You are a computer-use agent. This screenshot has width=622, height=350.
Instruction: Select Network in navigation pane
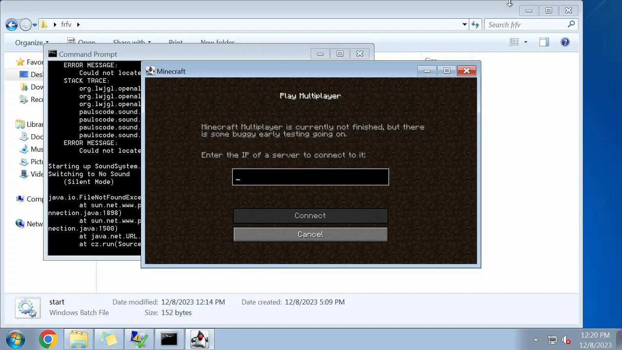tap(30, 224)
